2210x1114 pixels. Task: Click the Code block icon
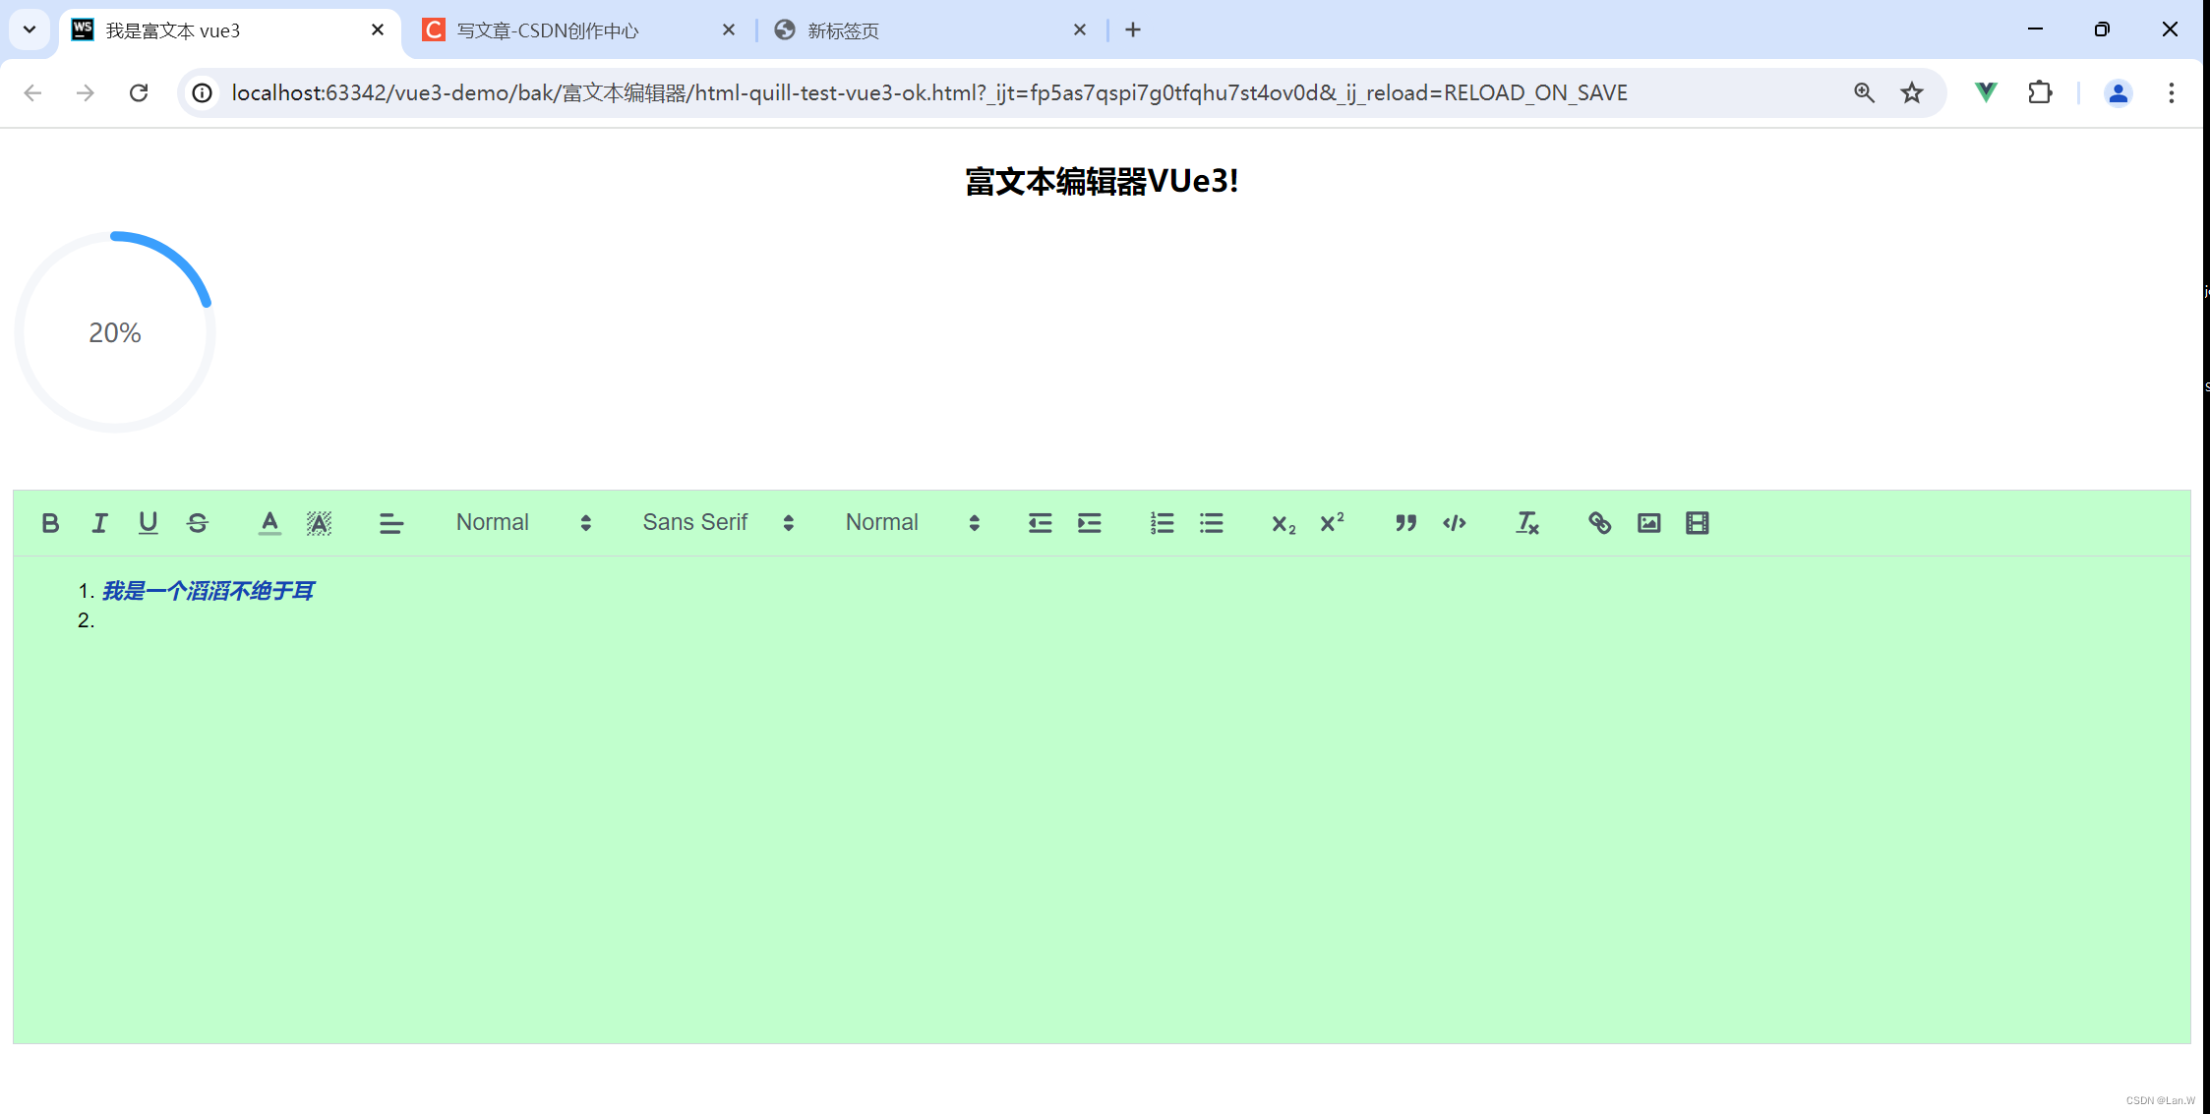click(x=1456, y=524)
